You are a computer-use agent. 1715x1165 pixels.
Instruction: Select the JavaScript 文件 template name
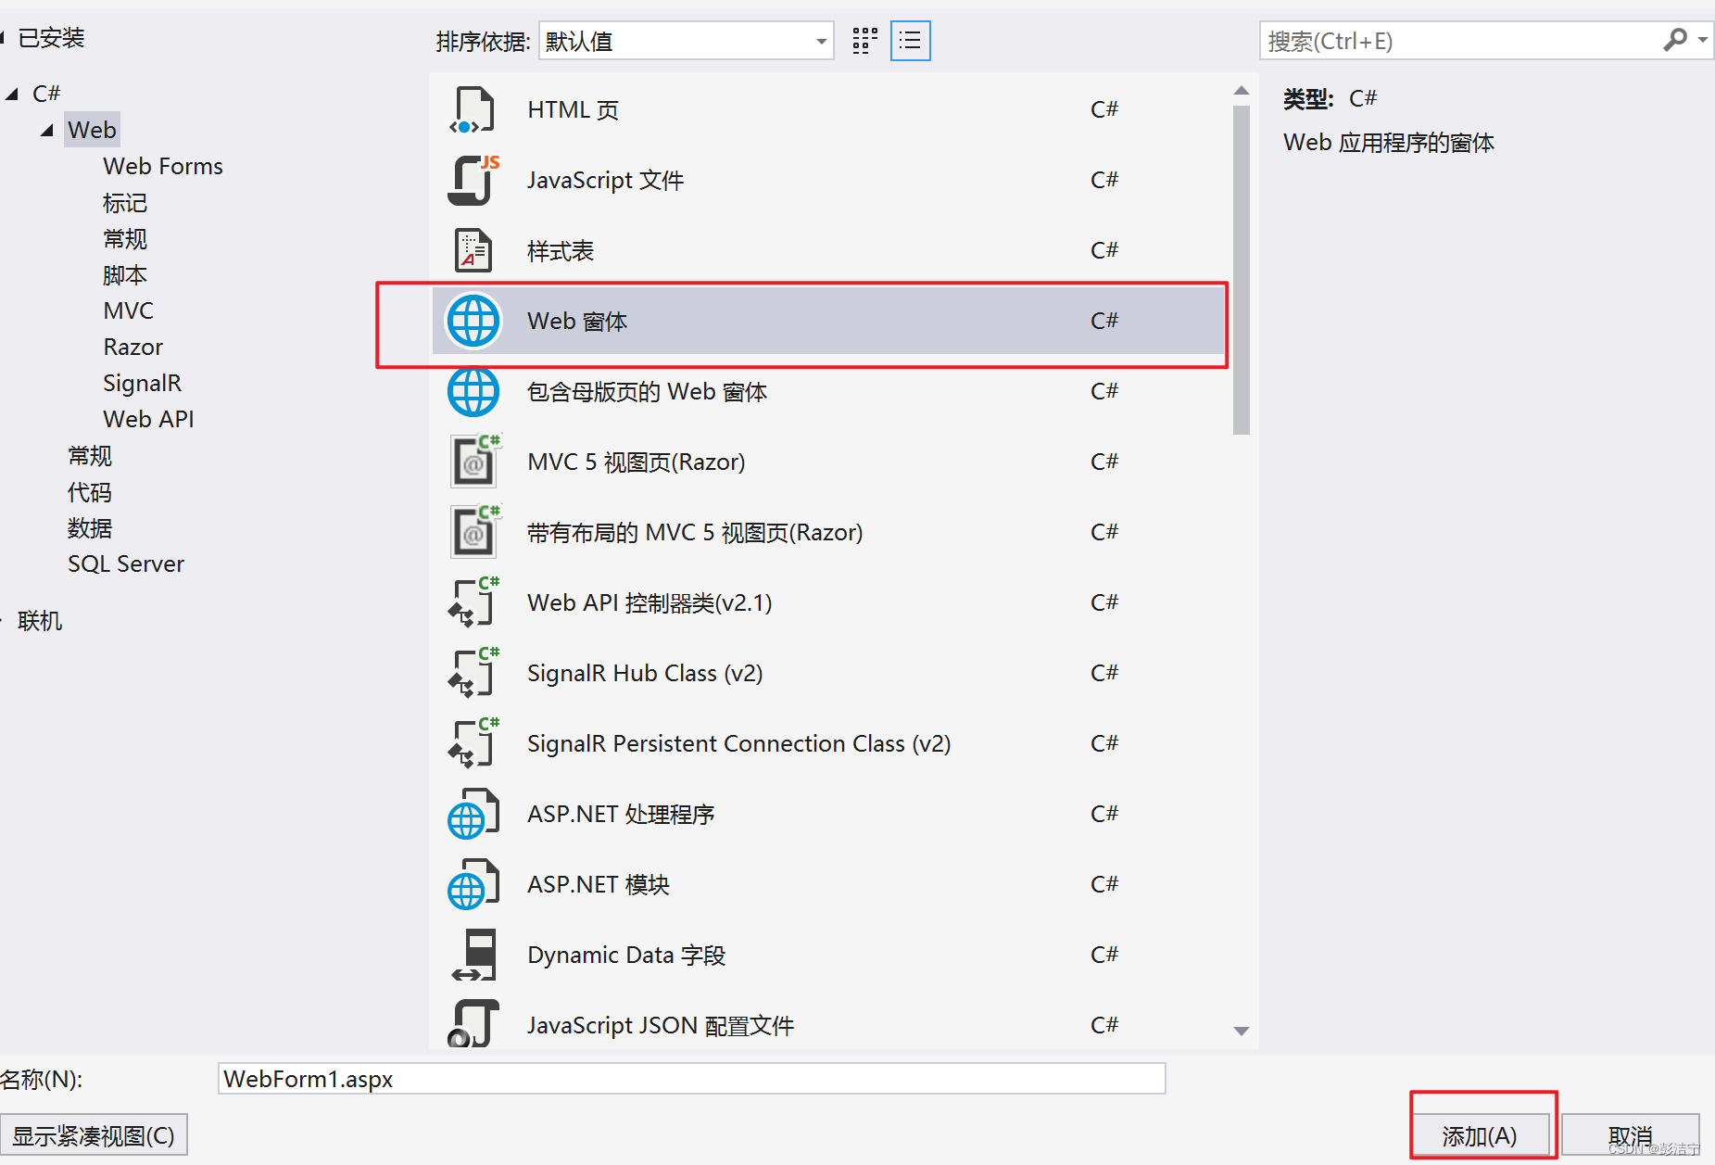point(605,180)
